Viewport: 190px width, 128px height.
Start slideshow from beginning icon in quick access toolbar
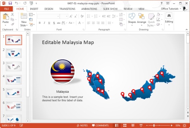[31, 3]
